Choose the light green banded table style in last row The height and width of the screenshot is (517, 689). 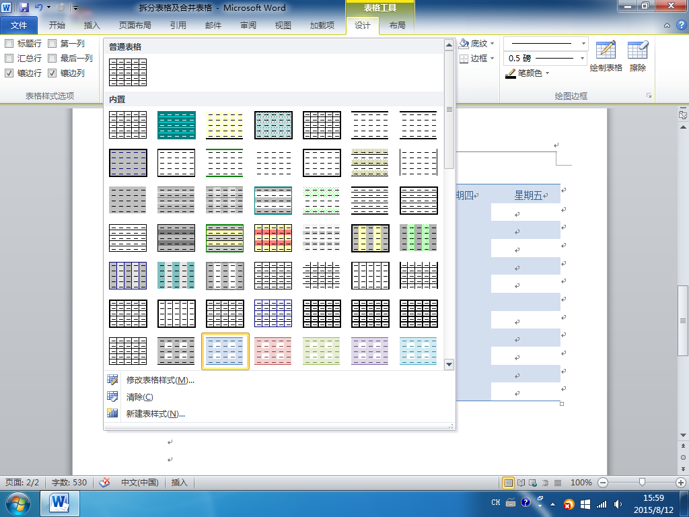(x=322, y=351)
